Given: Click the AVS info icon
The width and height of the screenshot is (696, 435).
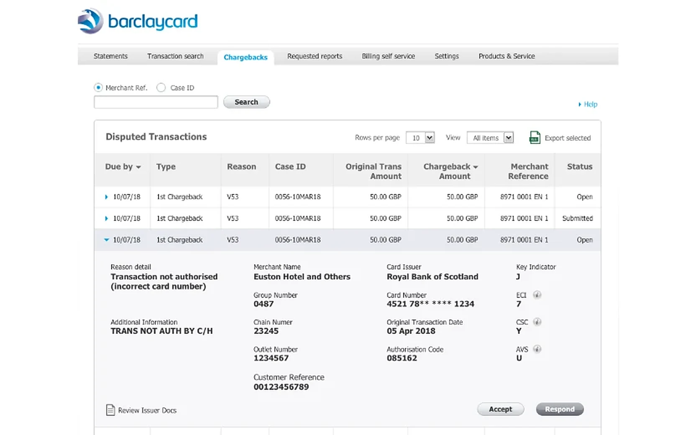Looking at the screenshot, I should click(537, 349).
